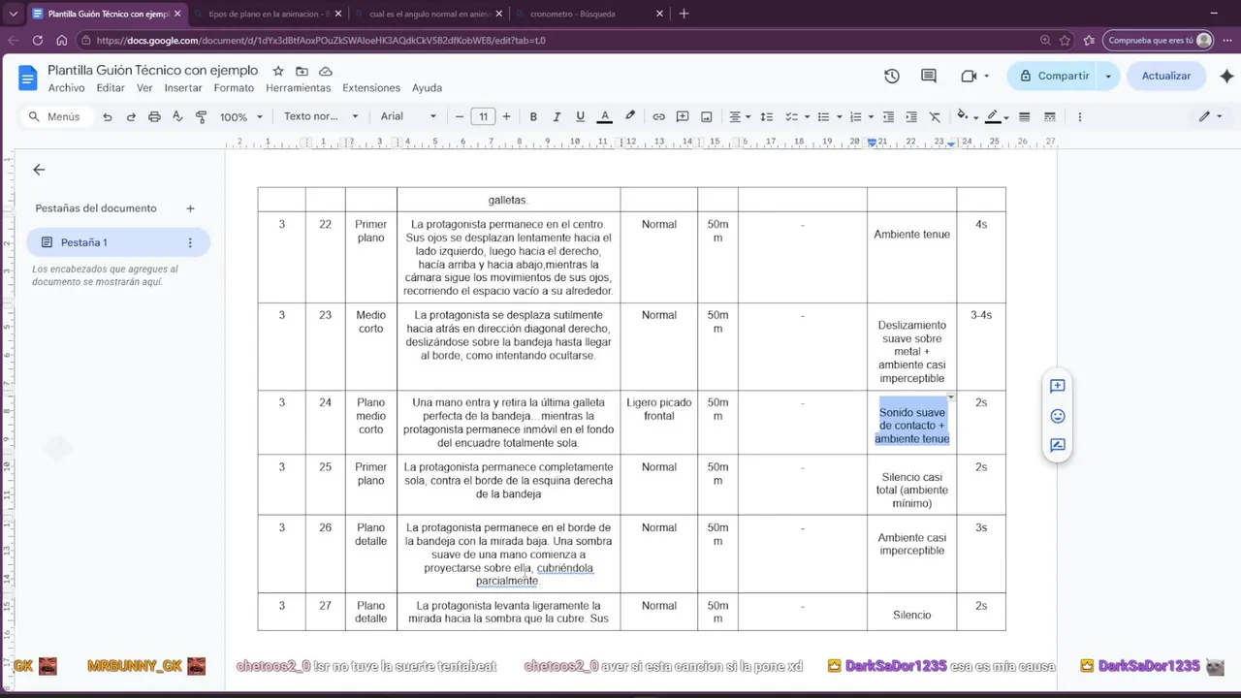Image resolution: width=1241 pixels, height=698 pixels.
Task: Click the border width icon
Action: [x=1025, y=116]
